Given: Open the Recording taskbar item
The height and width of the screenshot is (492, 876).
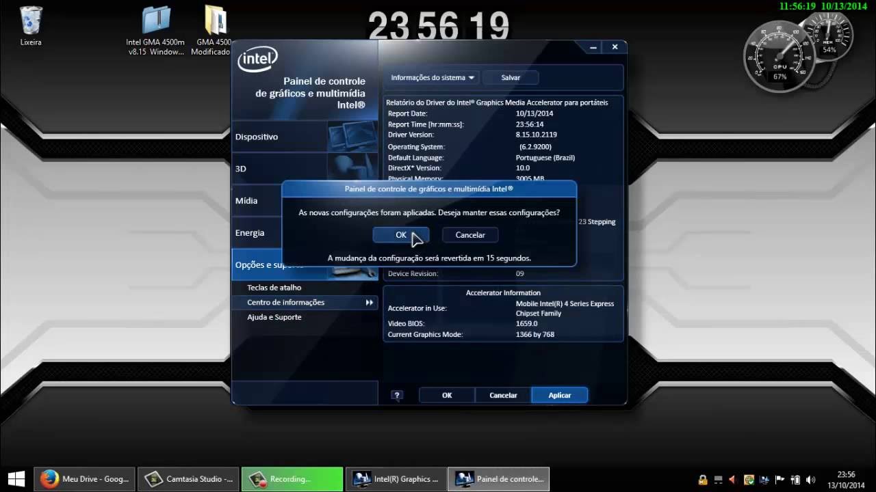Looking at the screenshot, I should [x=292, y=479].
